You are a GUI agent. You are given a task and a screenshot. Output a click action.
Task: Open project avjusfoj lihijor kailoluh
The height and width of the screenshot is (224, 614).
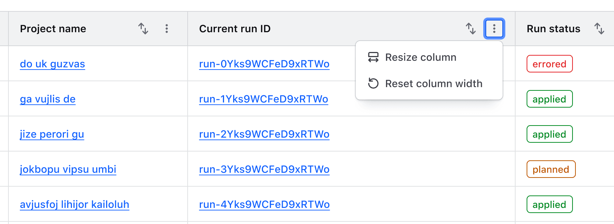[75, 205]
